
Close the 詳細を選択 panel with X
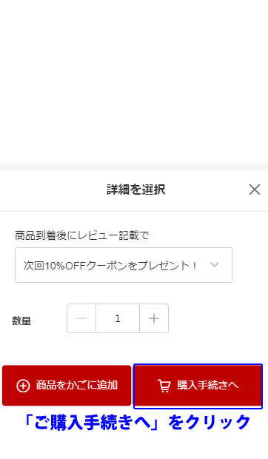254,190
